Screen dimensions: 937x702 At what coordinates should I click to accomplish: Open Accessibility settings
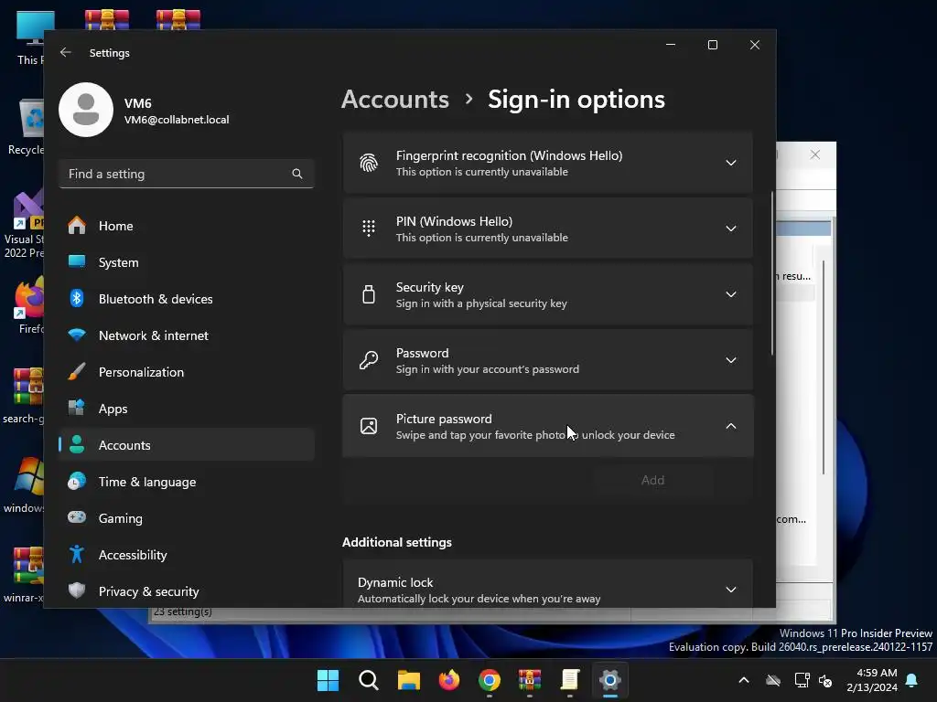[187, 555]
